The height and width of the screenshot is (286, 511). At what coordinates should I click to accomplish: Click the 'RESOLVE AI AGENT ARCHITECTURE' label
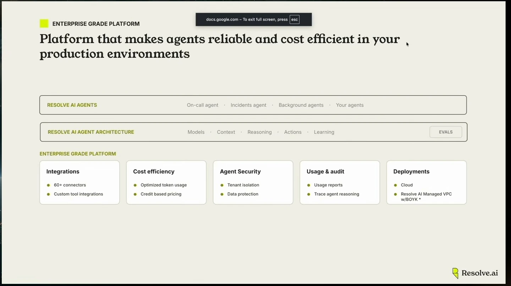coord(91,132)
